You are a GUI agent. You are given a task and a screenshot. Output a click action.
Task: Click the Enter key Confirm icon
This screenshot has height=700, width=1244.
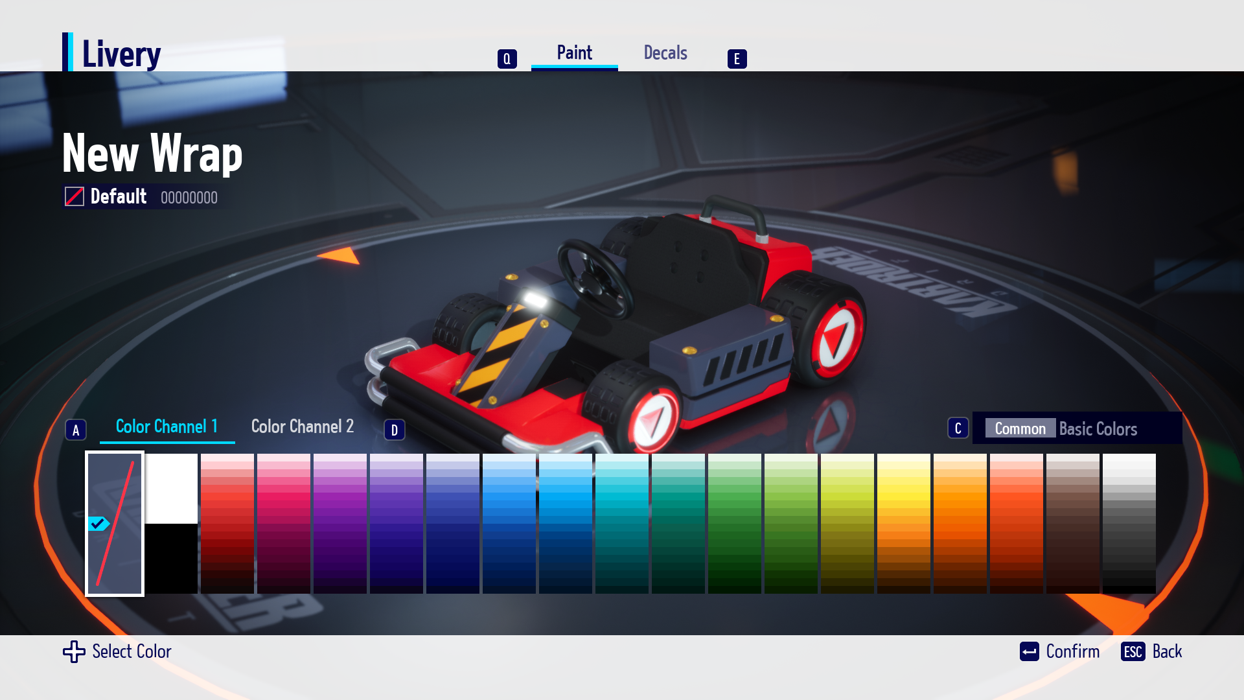(x=1029, y=651)
